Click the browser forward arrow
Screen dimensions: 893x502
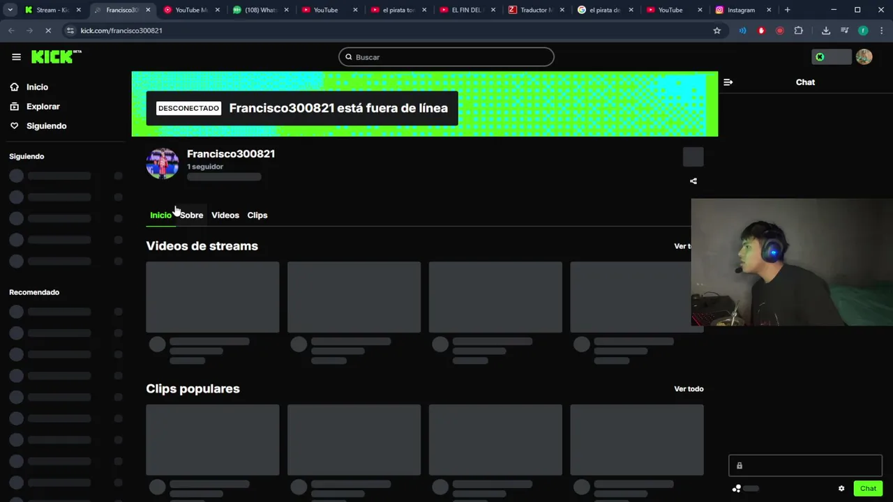click(29, 31)
